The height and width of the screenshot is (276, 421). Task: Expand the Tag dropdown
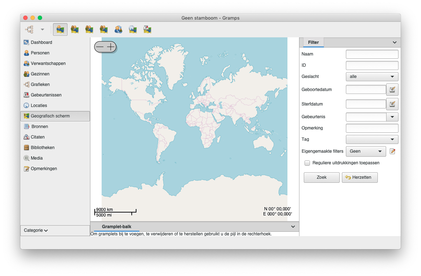(372, 139)
